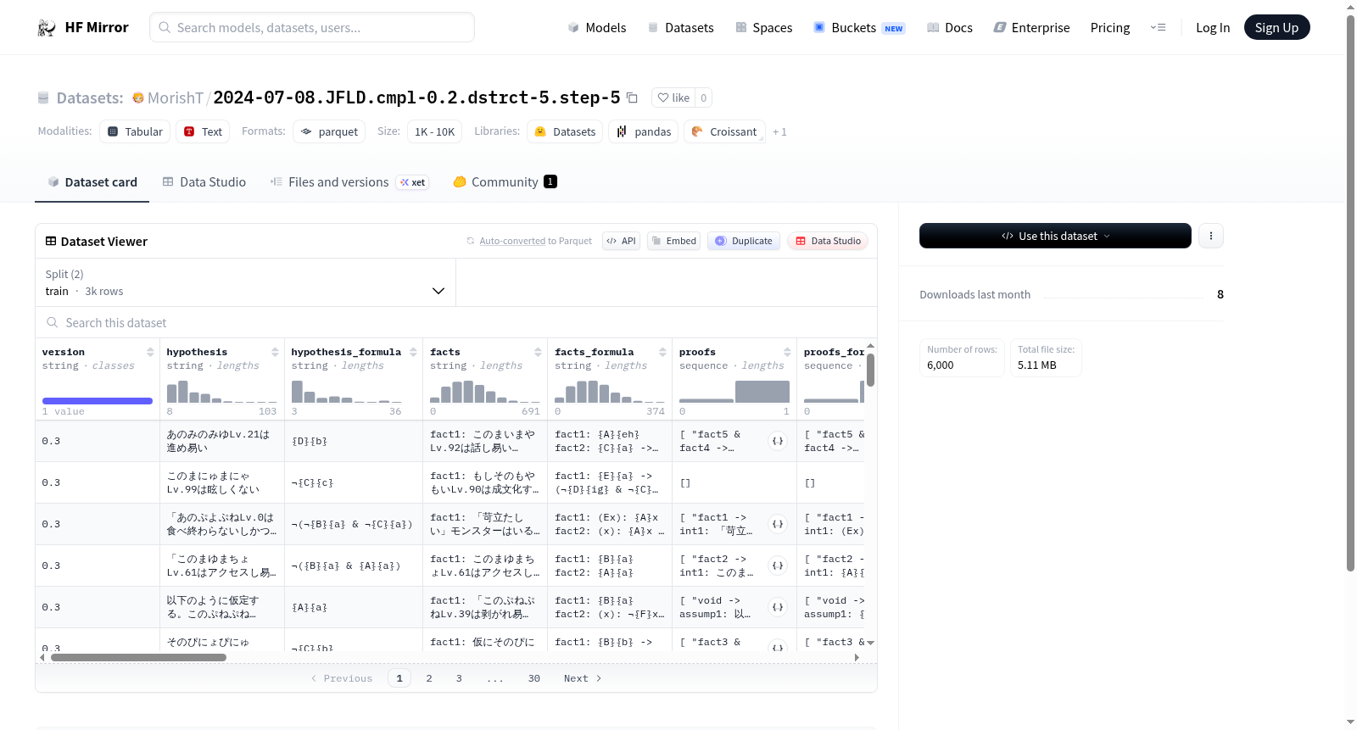Click the version classes bar

[98, 401]
